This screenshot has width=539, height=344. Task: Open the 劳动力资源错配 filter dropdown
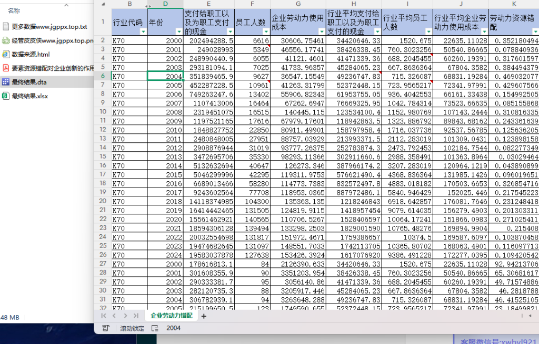tap(535, 32)
